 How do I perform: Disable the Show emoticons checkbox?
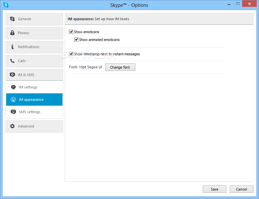click(x=71, y=32)
